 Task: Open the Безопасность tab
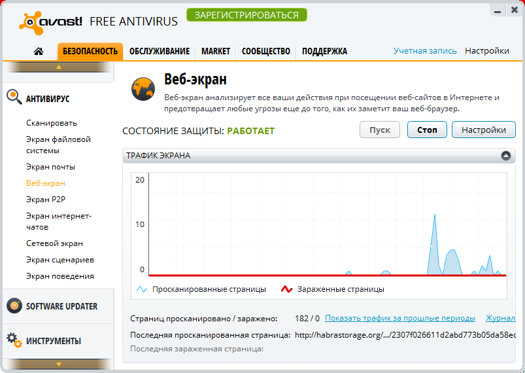[x=90, y=51]
